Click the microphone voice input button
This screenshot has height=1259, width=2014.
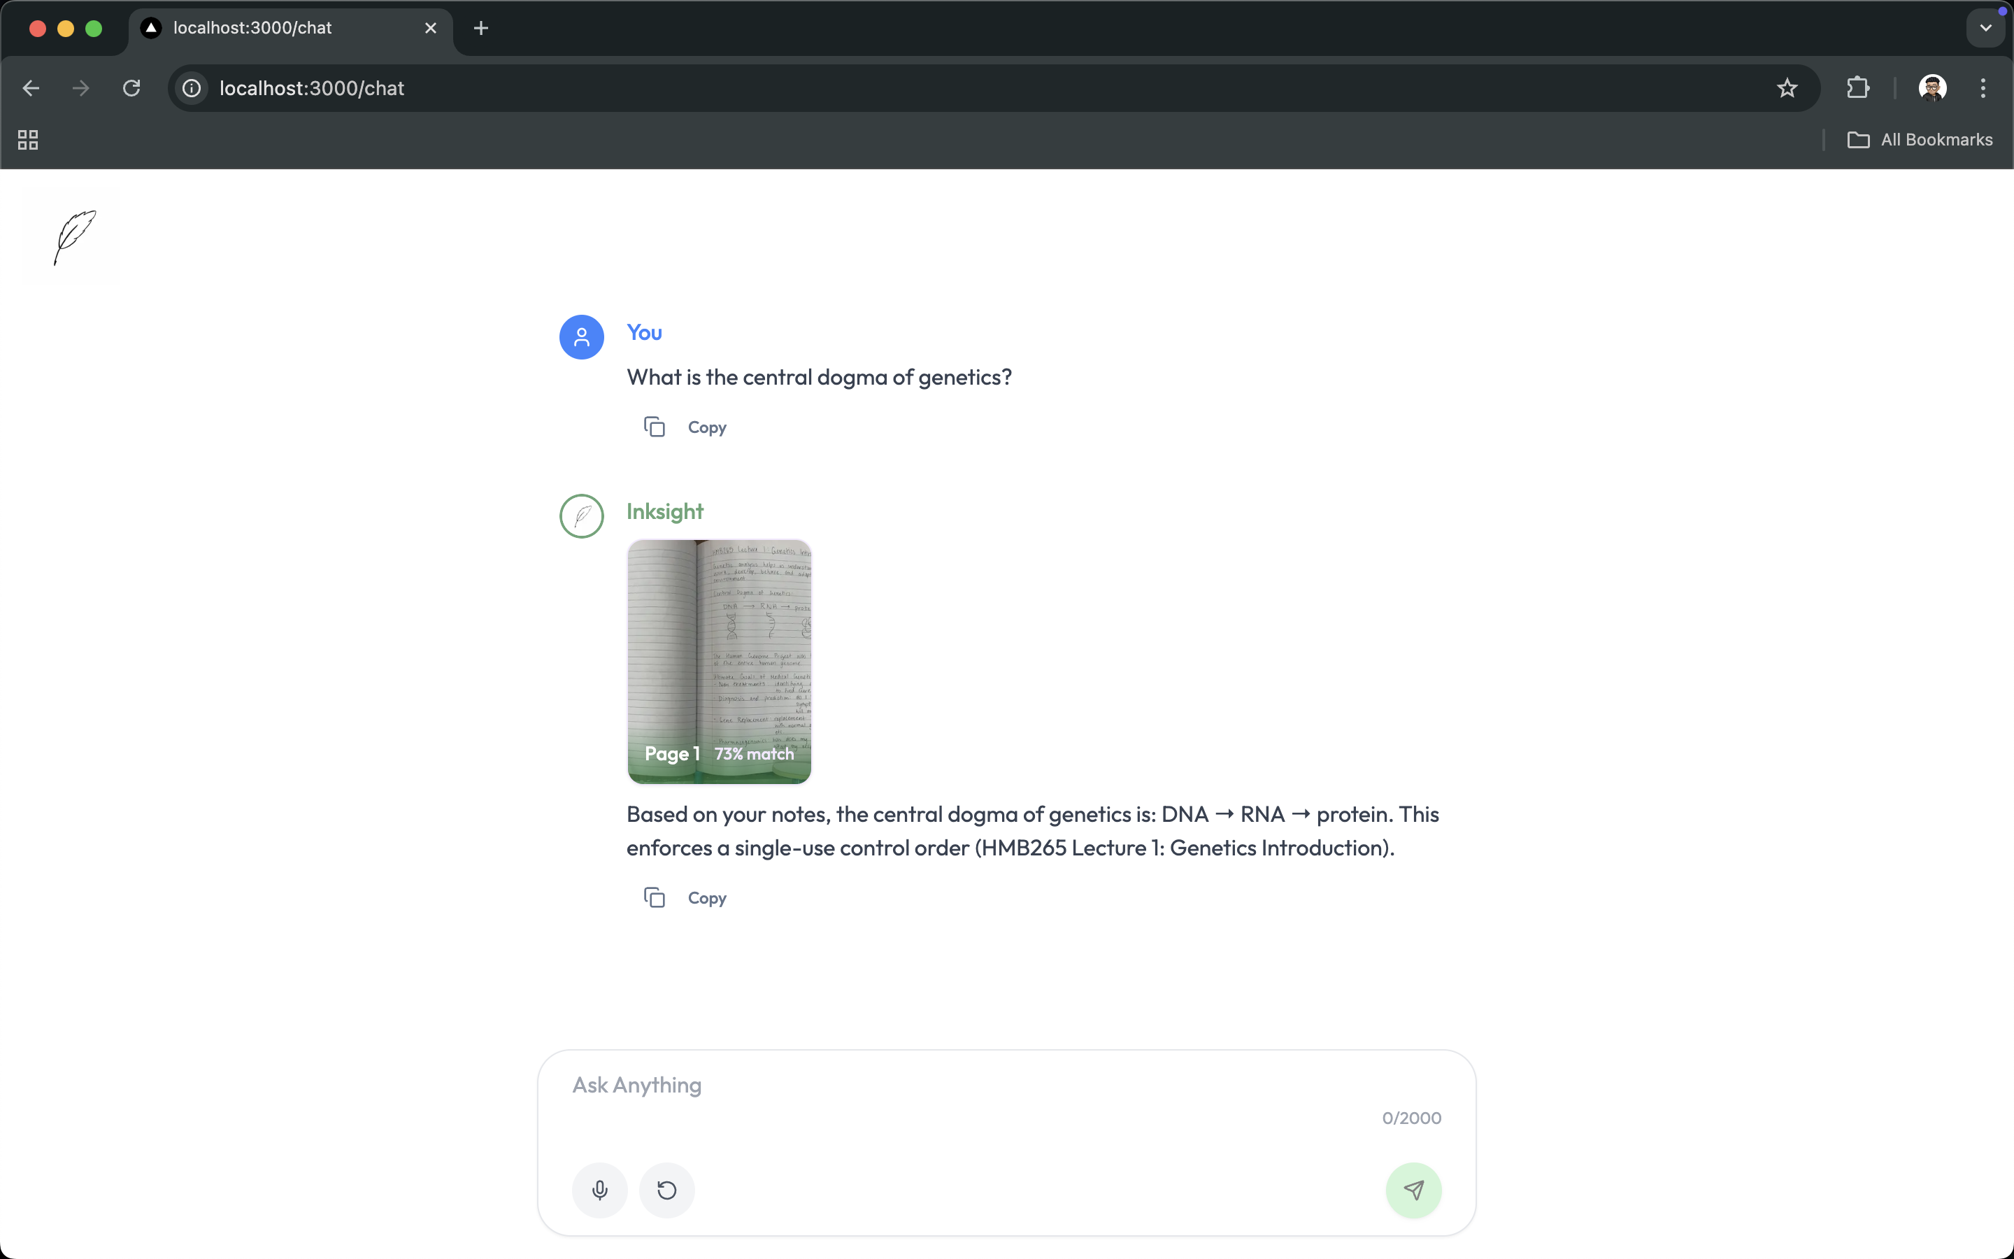tap(599, 1190)
